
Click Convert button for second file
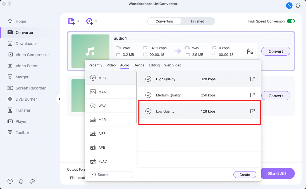(x=276, y=96)
